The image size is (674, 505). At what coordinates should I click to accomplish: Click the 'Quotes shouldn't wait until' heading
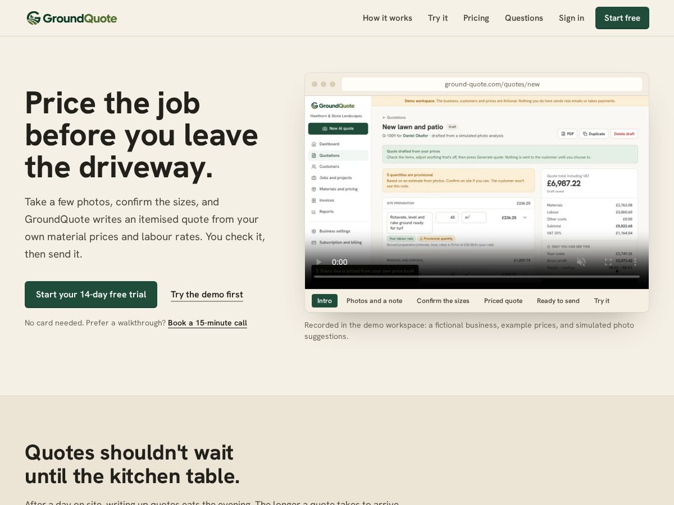tap(133, 464)
